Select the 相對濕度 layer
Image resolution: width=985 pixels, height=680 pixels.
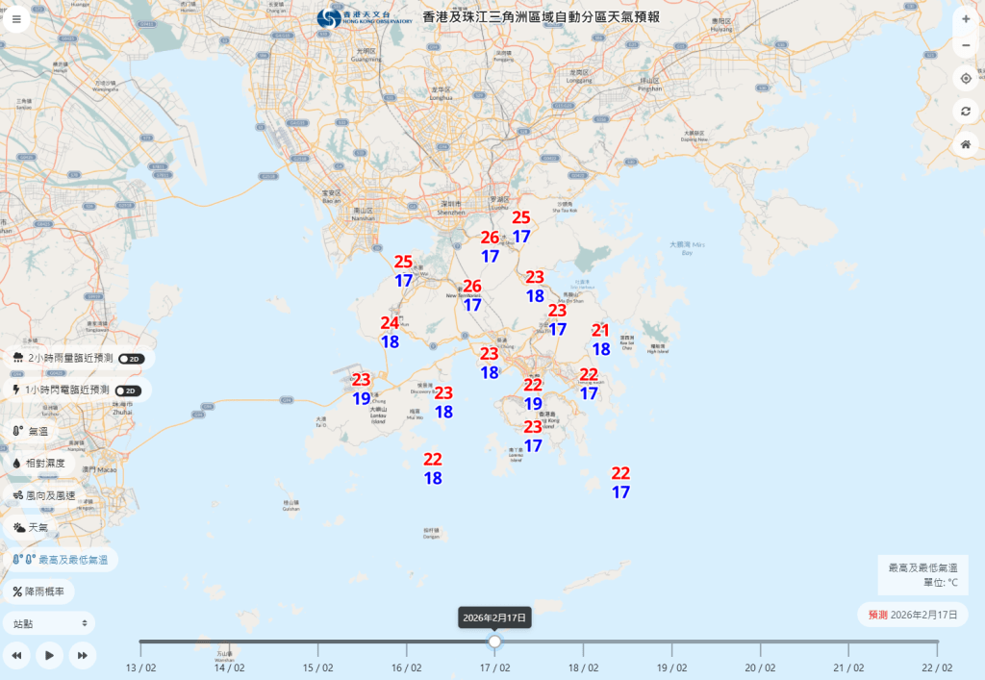(x=38, y=463)
